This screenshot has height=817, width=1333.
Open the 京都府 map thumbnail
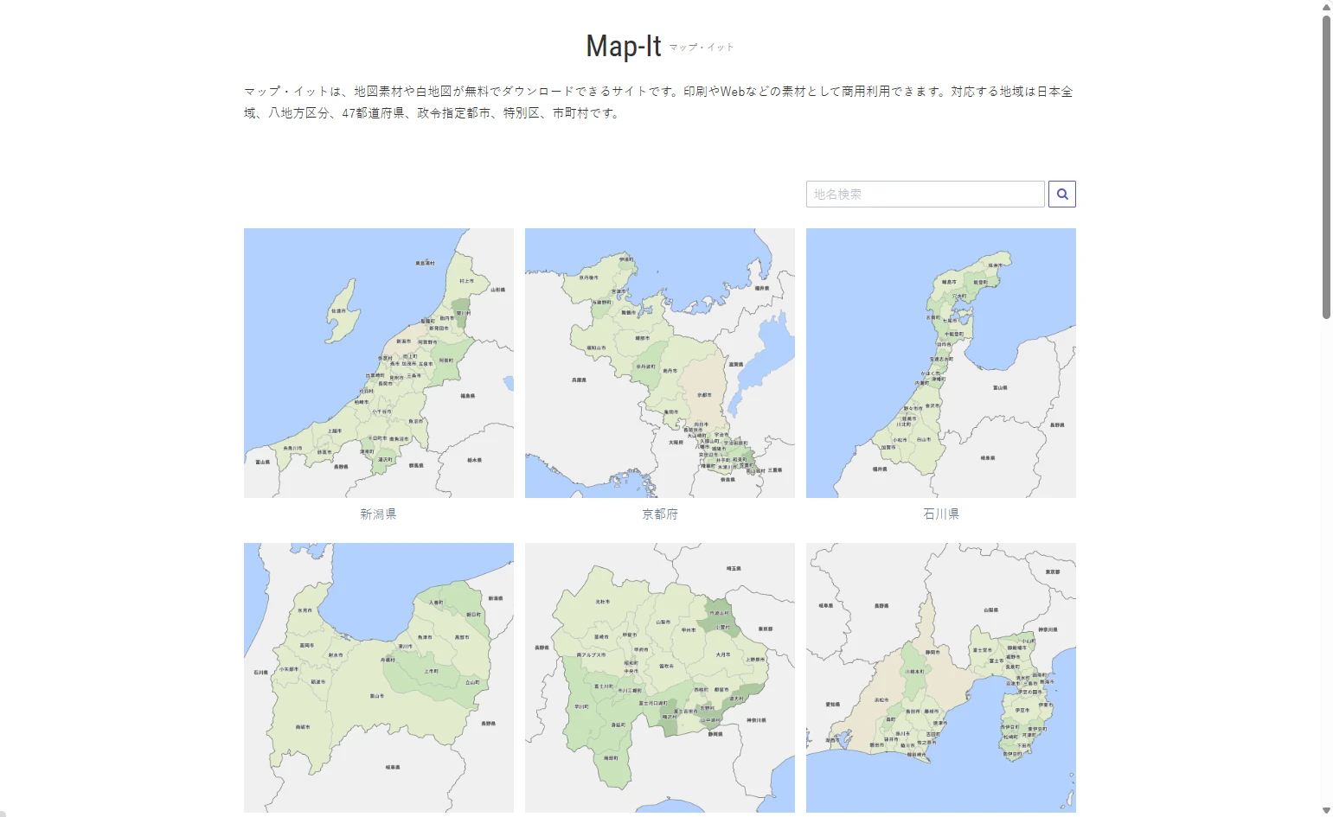click(x=659, y=362)
